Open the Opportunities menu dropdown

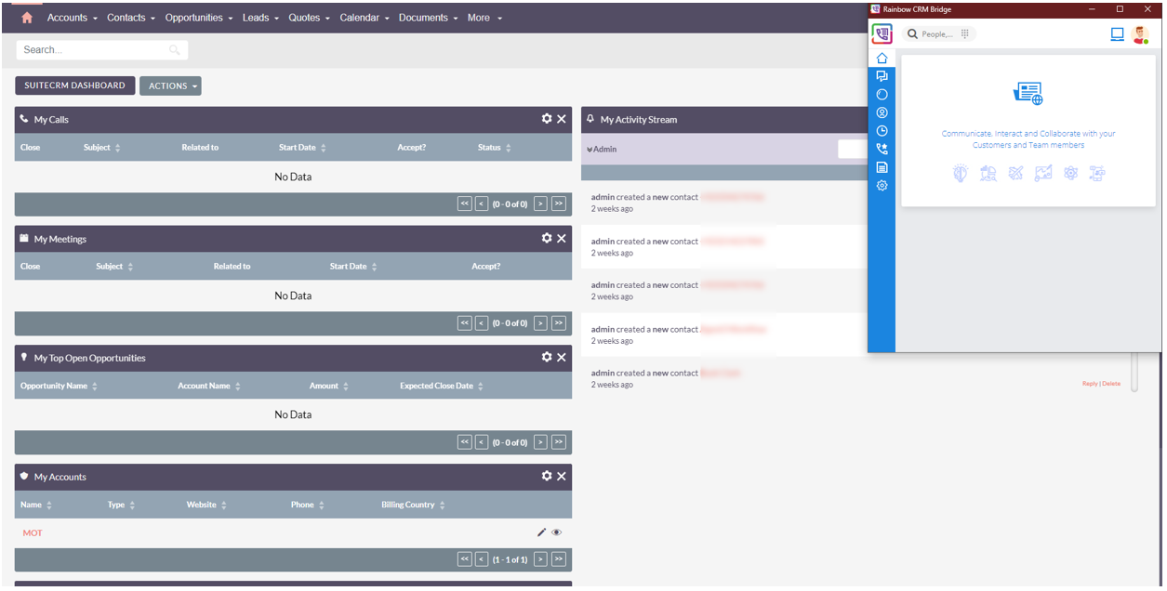pos(199,18)
